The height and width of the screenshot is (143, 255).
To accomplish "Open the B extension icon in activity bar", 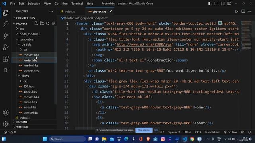I will [6, 70].
